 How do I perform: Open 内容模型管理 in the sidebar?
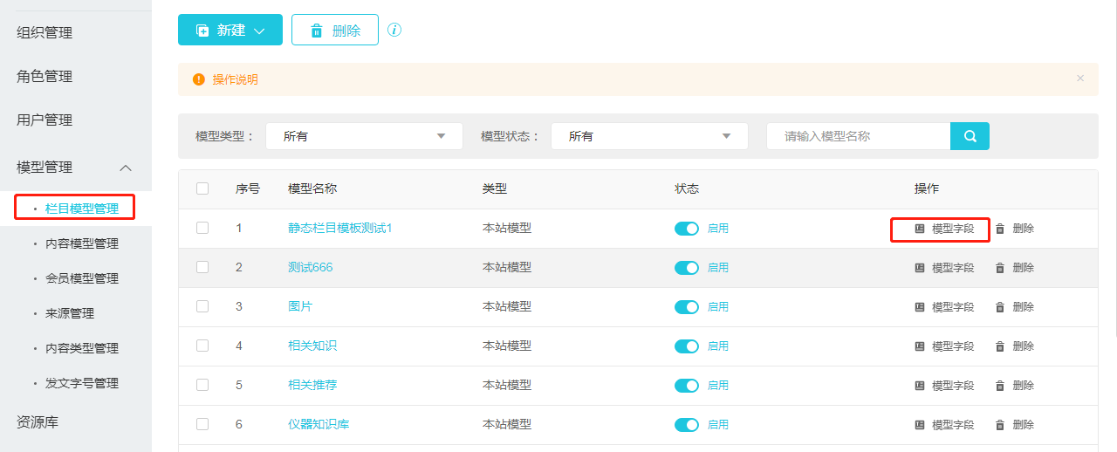pos(82,243)
